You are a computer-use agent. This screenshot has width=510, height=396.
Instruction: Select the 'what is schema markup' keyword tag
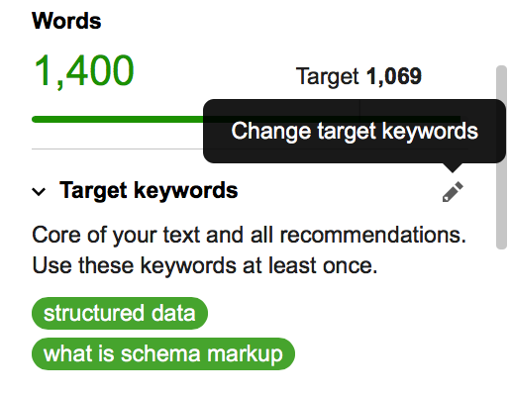(163, 353)
